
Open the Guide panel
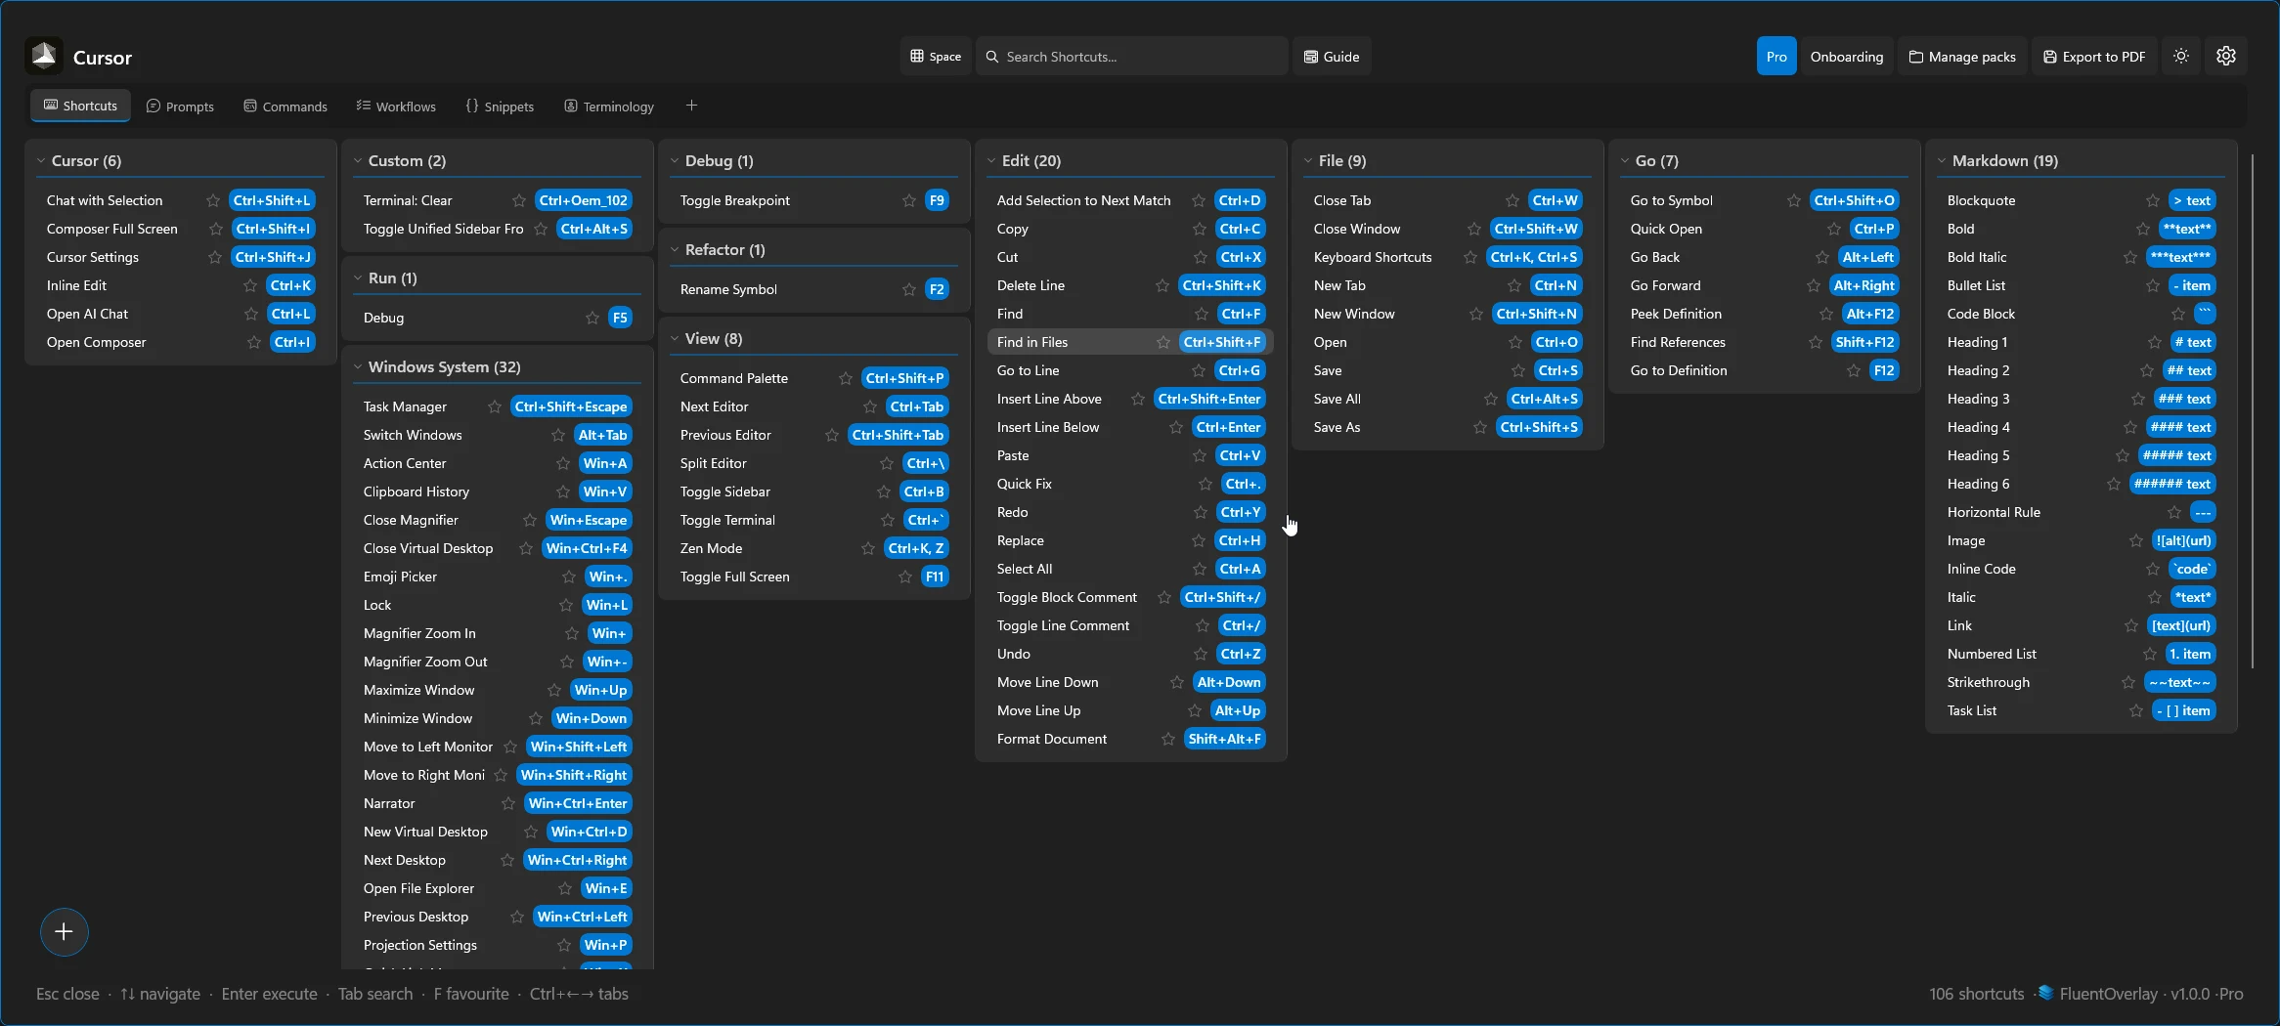click(1331, 56)
